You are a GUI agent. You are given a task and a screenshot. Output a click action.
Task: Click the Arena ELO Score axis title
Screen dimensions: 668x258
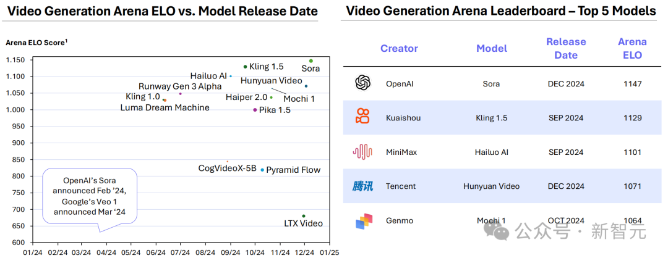coord(36,43)
